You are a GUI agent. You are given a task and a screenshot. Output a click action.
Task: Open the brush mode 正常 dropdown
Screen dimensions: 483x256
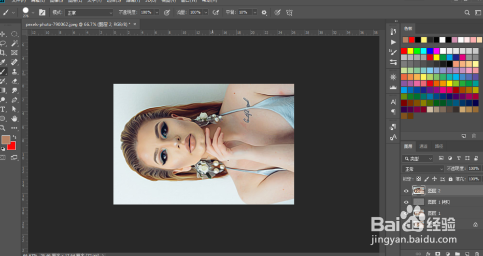tap(89, 13)
